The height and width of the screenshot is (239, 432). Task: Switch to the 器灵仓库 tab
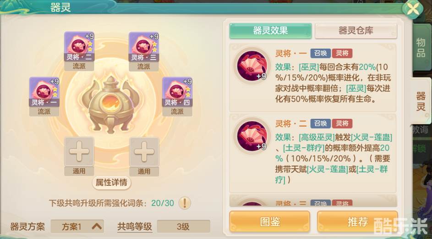(356, 31)
